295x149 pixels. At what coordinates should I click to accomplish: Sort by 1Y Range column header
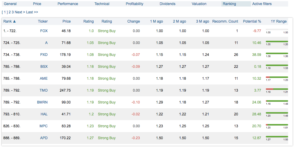[279, 21]
